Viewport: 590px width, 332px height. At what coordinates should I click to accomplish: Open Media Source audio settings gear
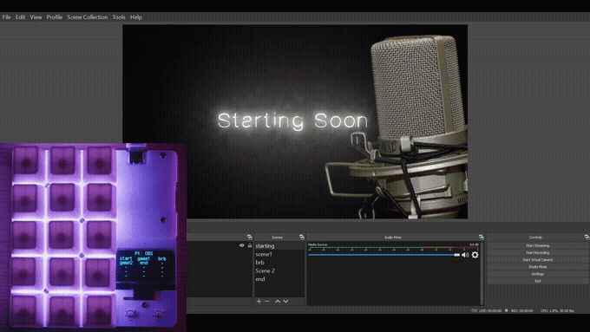475,255
